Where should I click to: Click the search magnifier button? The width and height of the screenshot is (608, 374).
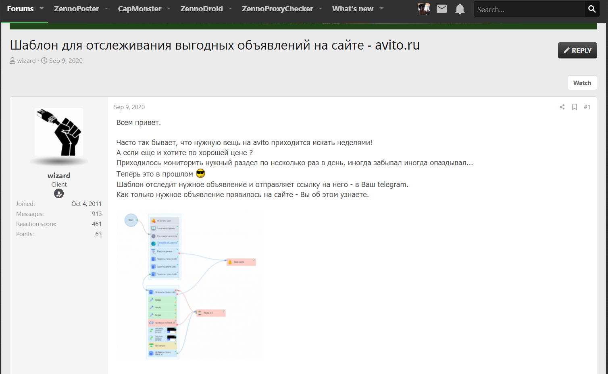pos(592,9)
